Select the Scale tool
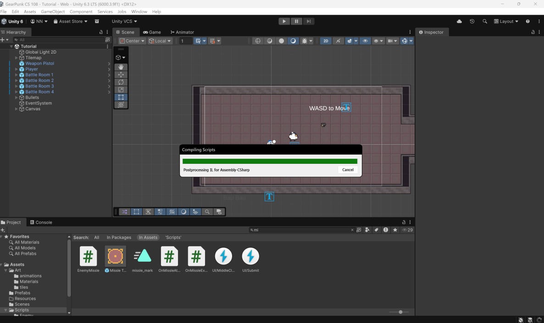 coord(121,90)
